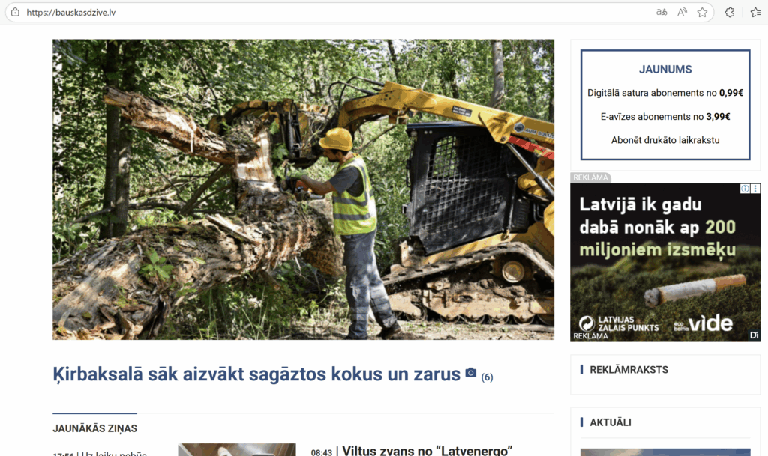The width and height of the screenshot is (768, 456).
Task: Click the AdChoices info icon on the ad
Action: pos(745,189)
